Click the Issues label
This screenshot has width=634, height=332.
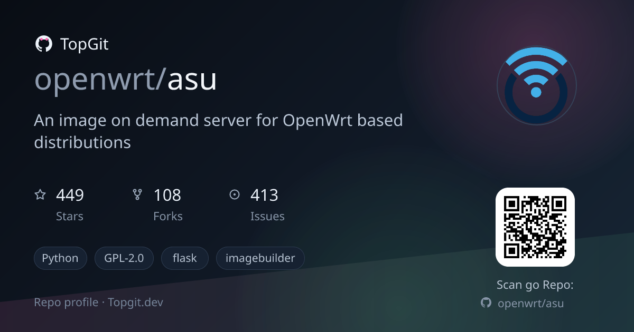pos(267,216)
